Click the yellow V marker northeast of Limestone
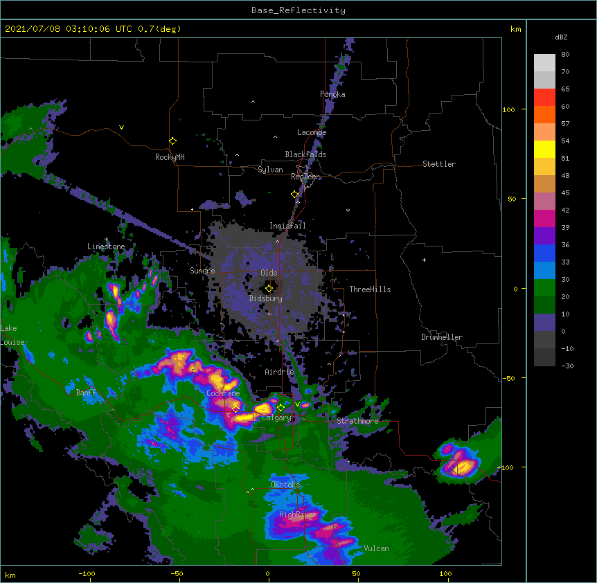This screenshot has width=597, height=583. [121, 127]
